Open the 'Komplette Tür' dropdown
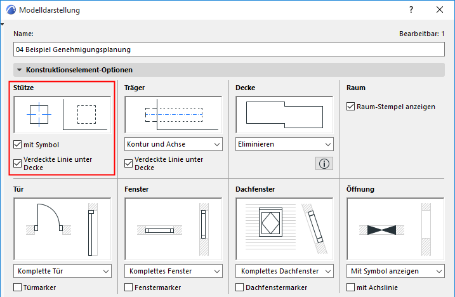This screenshot has height=297, width=455. click(x=62, y=272)
